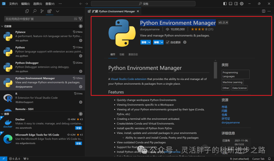The width and height of the screenshot is (274, 161).
Task: Open the 查看(V) menu
Action: [50, 4]
